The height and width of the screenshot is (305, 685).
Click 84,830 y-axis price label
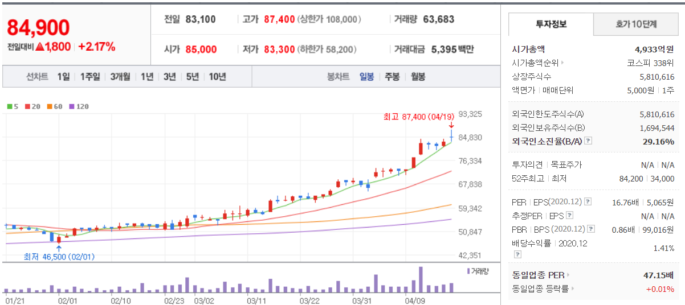(x=470, y=137)
